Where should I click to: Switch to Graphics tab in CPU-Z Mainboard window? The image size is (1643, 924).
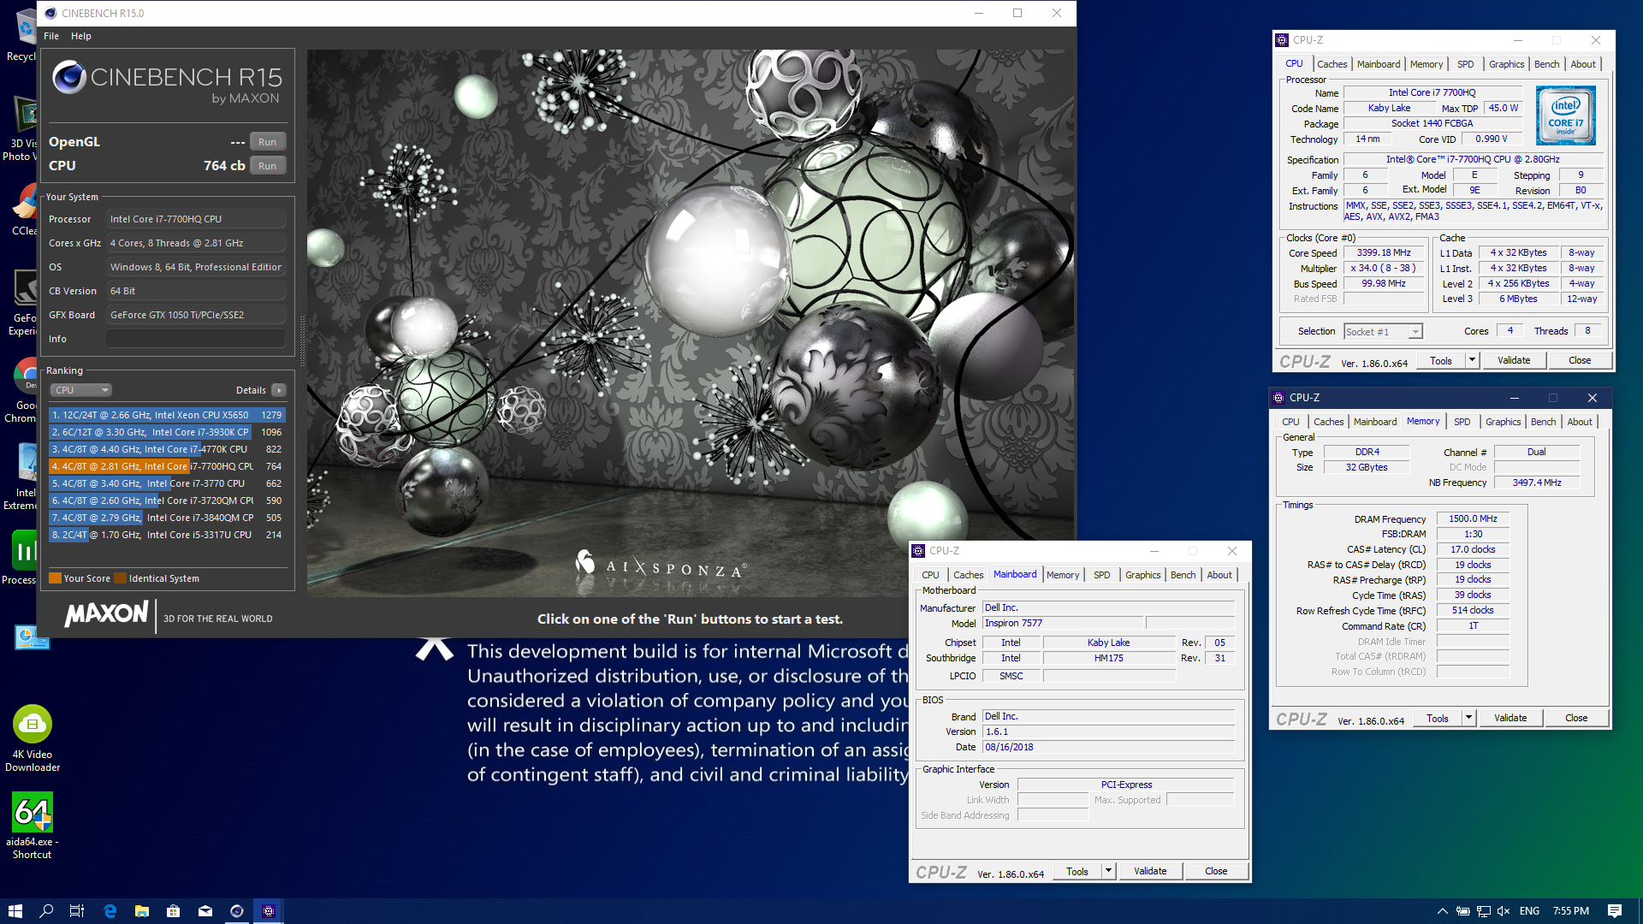tap(1142, 575)
